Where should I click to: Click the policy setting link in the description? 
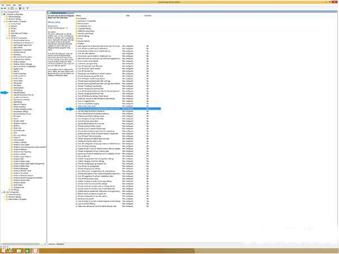pyautogui.click(x=55, y=22)
